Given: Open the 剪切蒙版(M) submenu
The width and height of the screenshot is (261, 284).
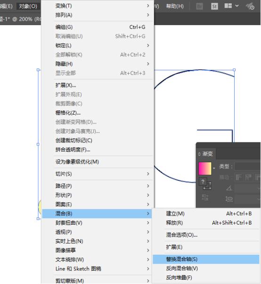Looking at the screenshot, I should click(x=98, y=281).
